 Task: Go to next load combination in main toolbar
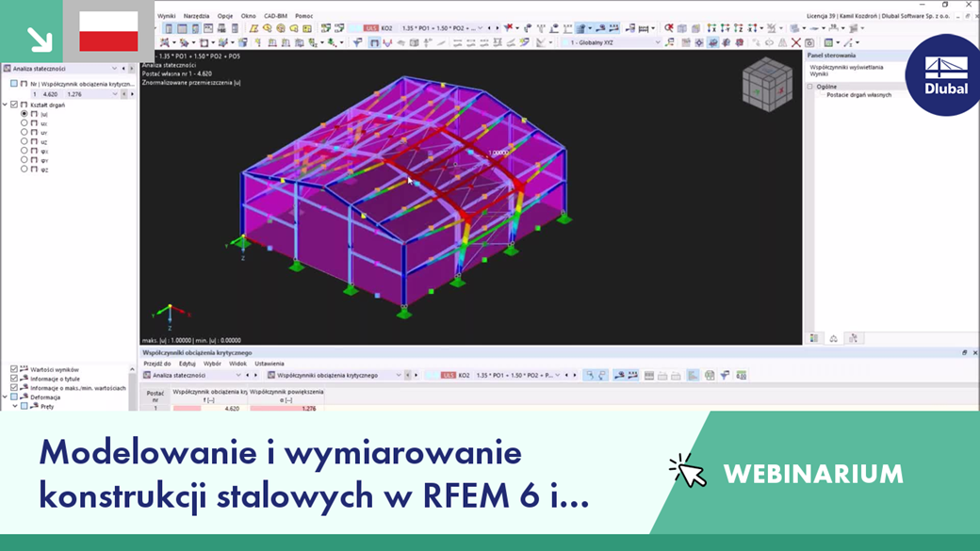(497, 28)
